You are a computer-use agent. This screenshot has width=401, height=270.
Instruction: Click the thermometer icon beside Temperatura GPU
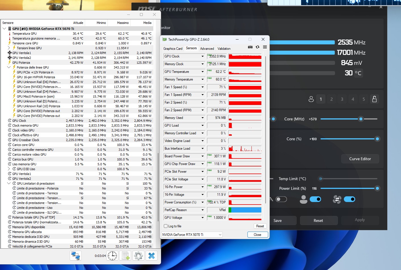pyautogui.click(x=10, y=34)
